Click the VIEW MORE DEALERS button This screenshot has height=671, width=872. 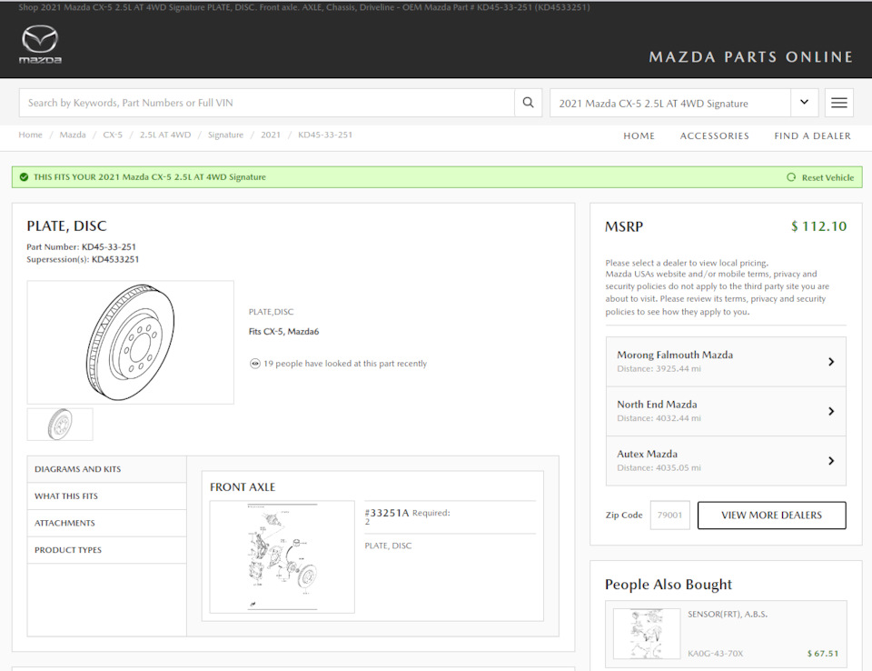pos(771,516)
